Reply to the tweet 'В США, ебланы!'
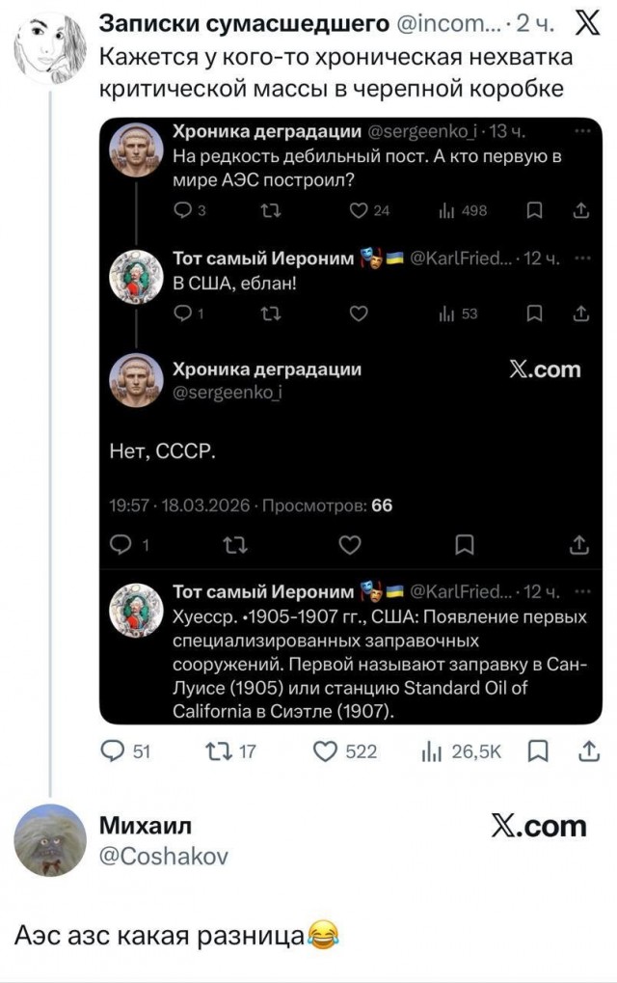The image size is (617, 983). pyautogui.click(x=185, y=314)
